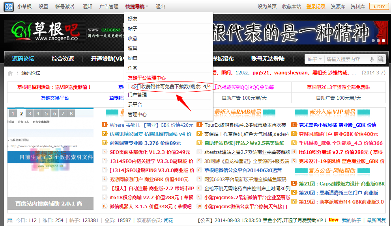Open 管理中心 in the dropdown menu
Image resolution: width=391 pixels, height=226 pixels.
[137, 114]
